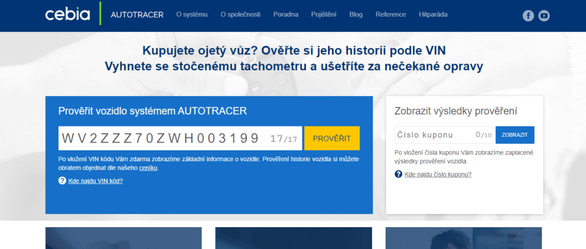Click the cebia logo
Screen dimensions: 586x249
click(68, 14)
